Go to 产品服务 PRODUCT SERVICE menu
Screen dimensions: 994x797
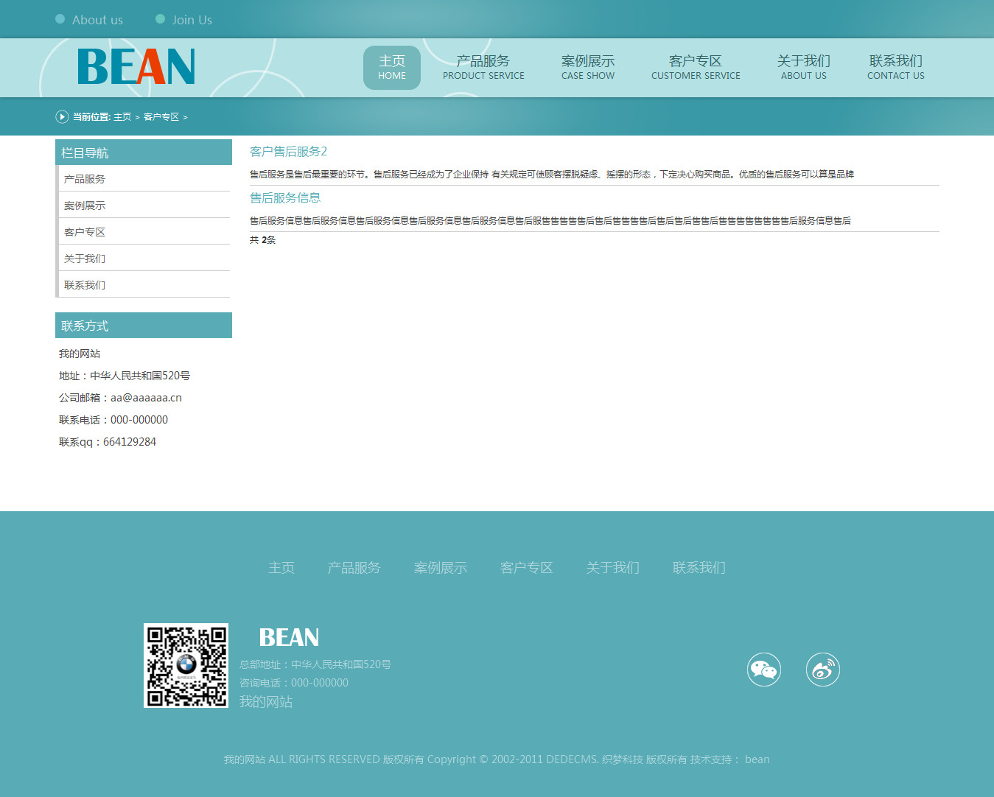(483, 67)
